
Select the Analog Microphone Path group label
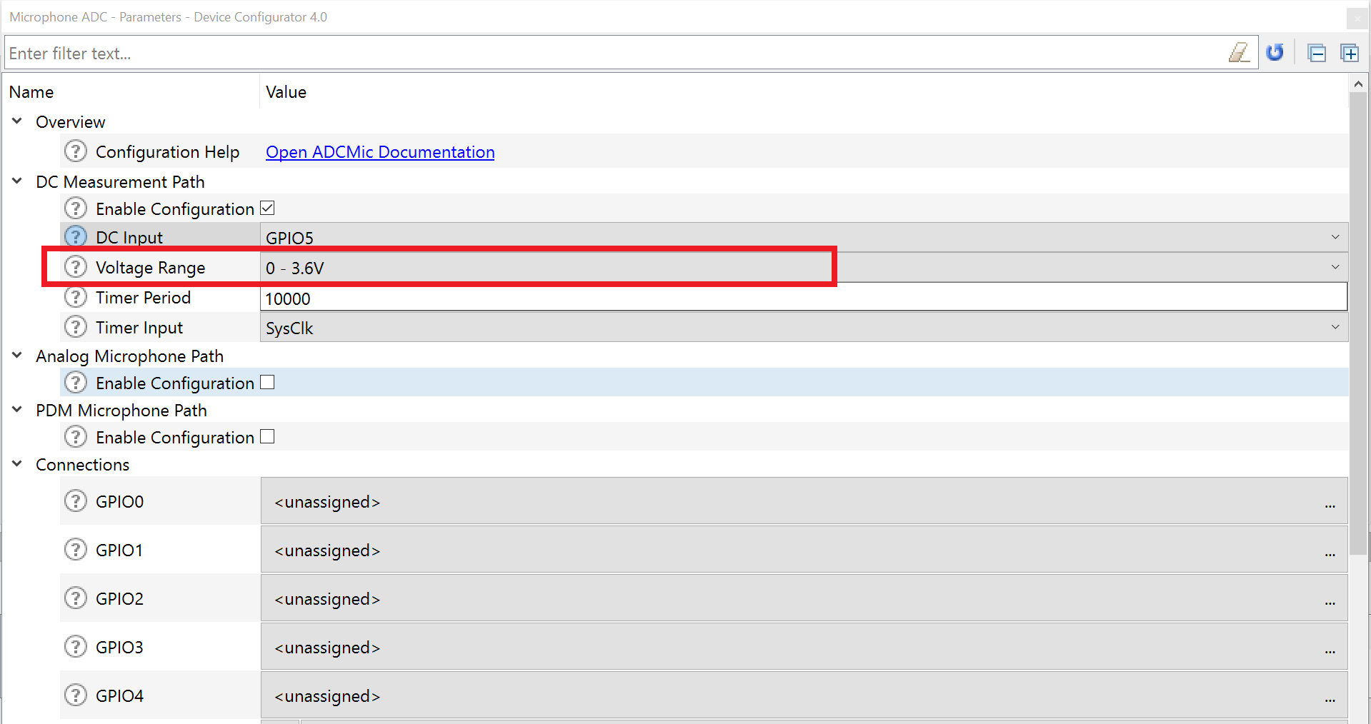[x=129, y=356]
